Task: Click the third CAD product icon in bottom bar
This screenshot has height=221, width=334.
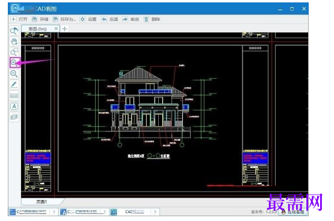Action: pos(114,212)
